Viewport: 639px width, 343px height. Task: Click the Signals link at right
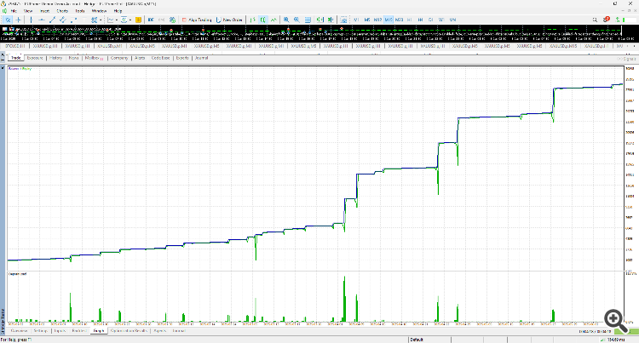pos(627,59)
